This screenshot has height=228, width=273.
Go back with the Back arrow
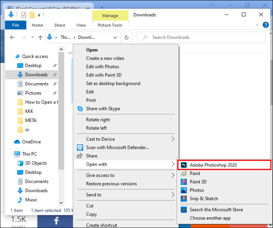[x=12, y=37]
